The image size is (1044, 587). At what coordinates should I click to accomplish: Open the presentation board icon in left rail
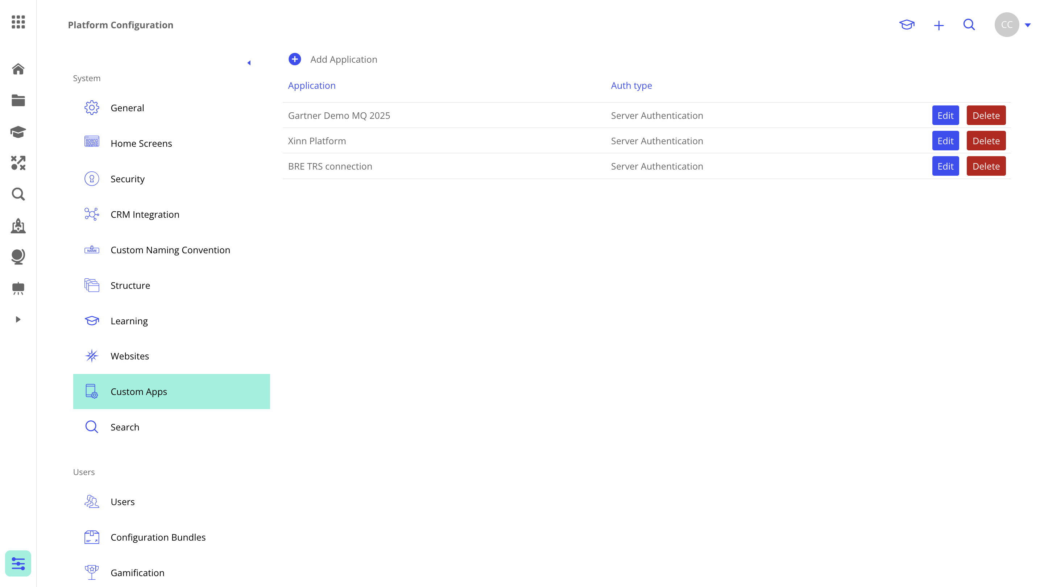click(18, 288)
